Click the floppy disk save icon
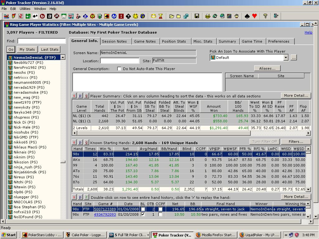The image size is (319, 239). tap(197, 16)
